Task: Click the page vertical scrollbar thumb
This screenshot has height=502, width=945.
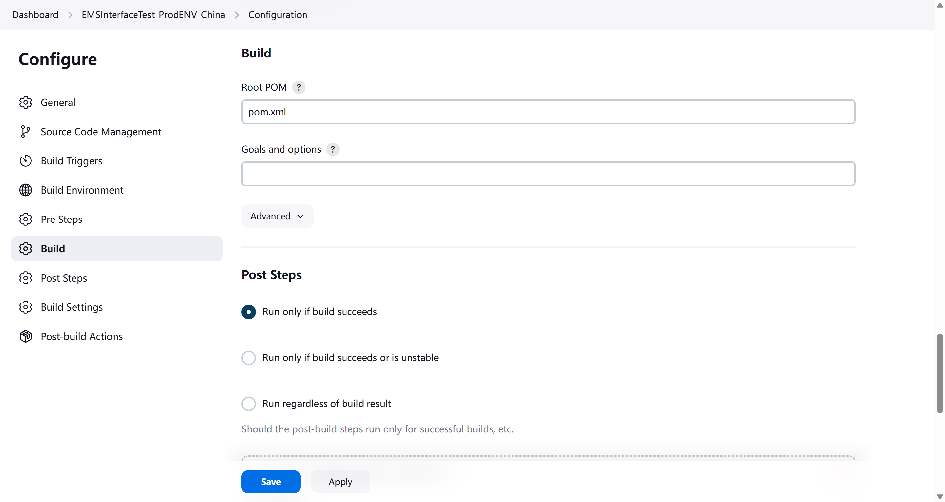Action: [939, 373]
